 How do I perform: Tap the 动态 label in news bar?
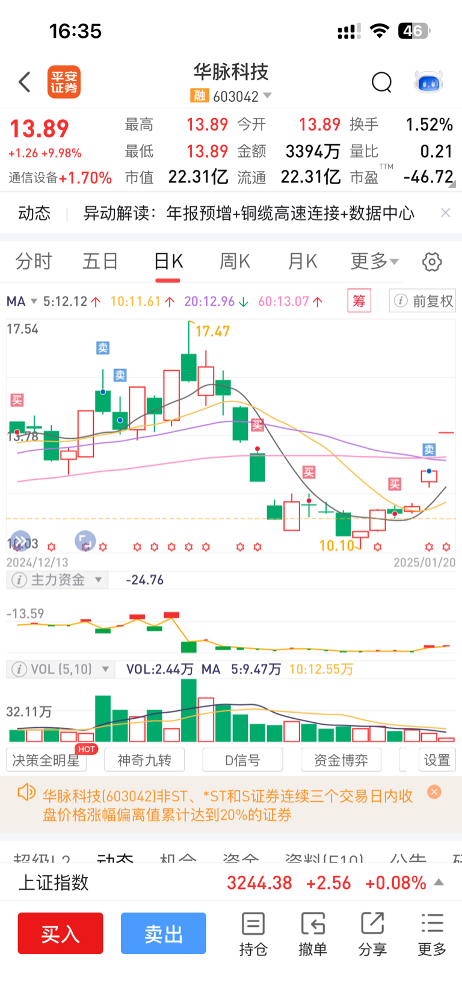(x=34, y=213)
